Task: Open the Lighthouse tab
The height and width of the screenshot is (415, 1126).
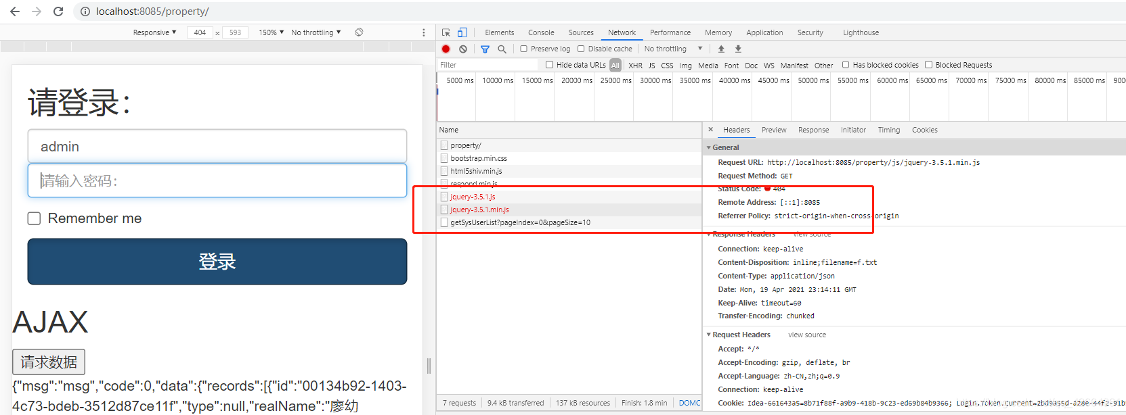Action: [861, 32]
